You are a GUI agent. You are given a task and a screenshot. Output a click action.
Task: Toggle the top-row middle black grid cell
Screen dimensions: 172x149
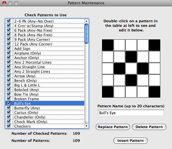131,57
